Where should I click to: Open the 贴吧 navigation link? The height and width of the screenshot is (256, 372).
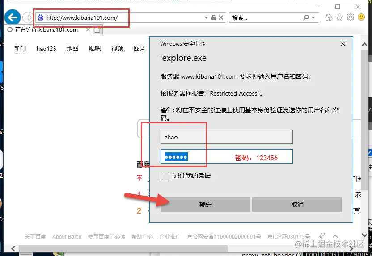(95, 49)
